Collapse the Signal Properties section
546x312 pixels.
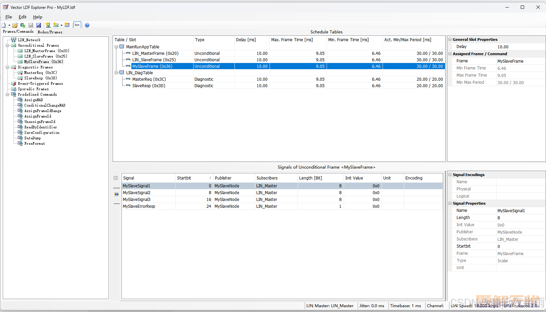450,203
